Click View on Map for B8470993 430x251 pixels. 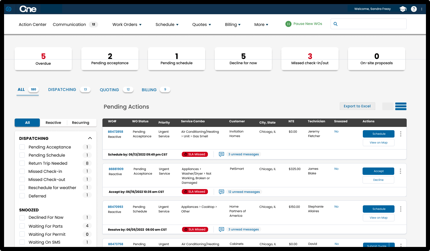click(x=379, y=218)
